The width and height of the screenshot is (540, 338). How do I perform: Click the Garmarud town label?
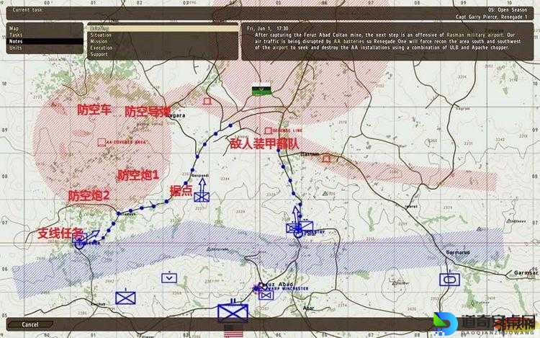[x=458, y=252]
